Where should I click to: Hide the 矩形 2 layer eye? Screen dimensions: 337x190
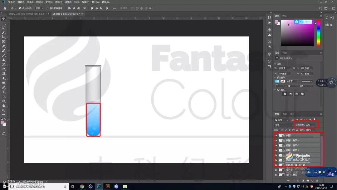pos(276,170)
